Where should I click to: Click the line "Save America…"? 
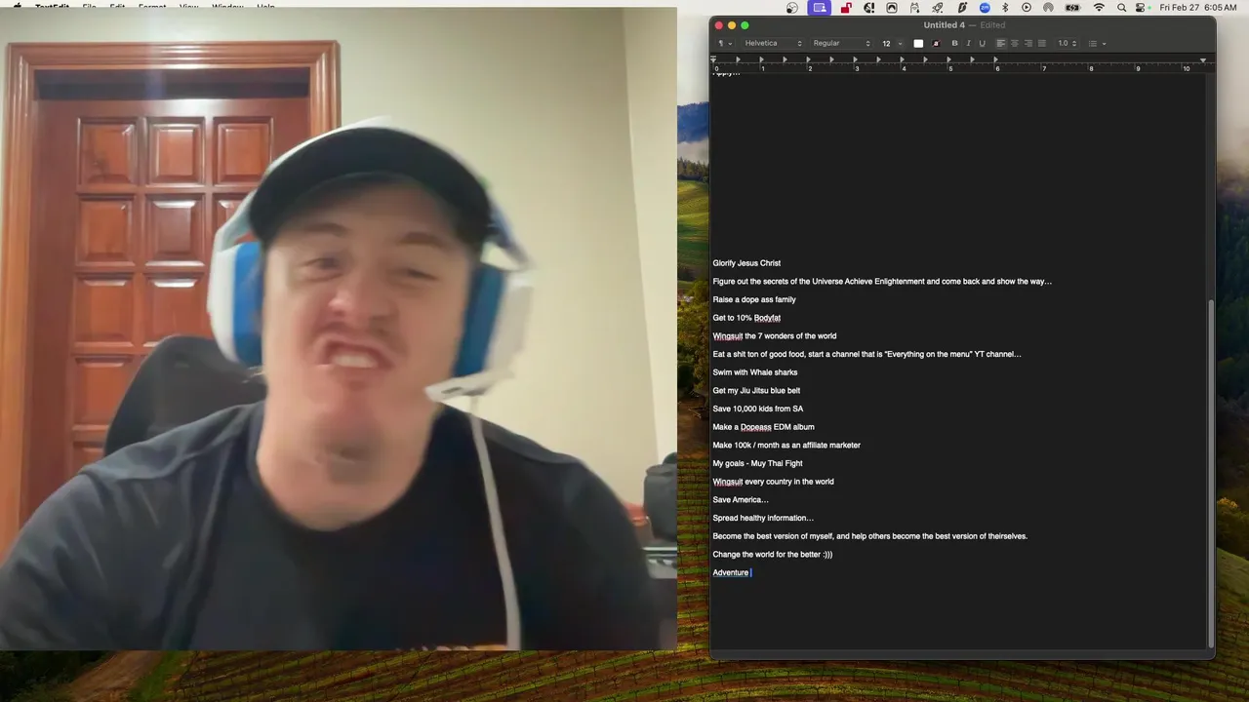(741, 500)
